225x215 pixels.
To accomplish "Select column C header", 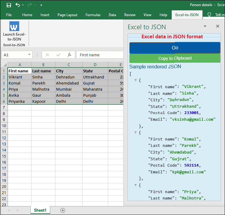I will (69, 65).
